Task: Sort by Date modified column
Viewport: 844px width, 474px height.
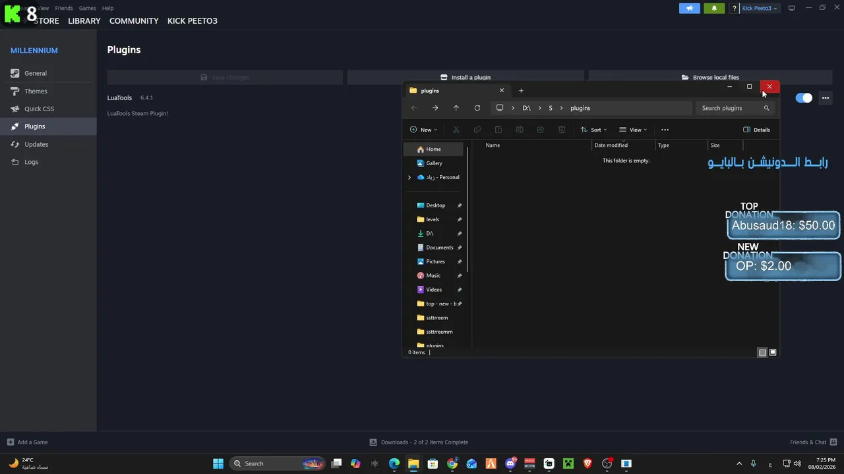Action: click(611, 145)
